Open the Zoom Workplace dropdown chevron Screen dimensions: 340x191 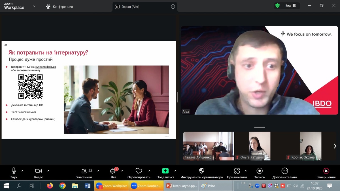point(34,6)
